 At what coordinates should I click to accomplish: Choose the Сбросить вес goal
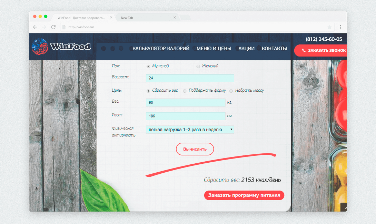tap(148, 91)
